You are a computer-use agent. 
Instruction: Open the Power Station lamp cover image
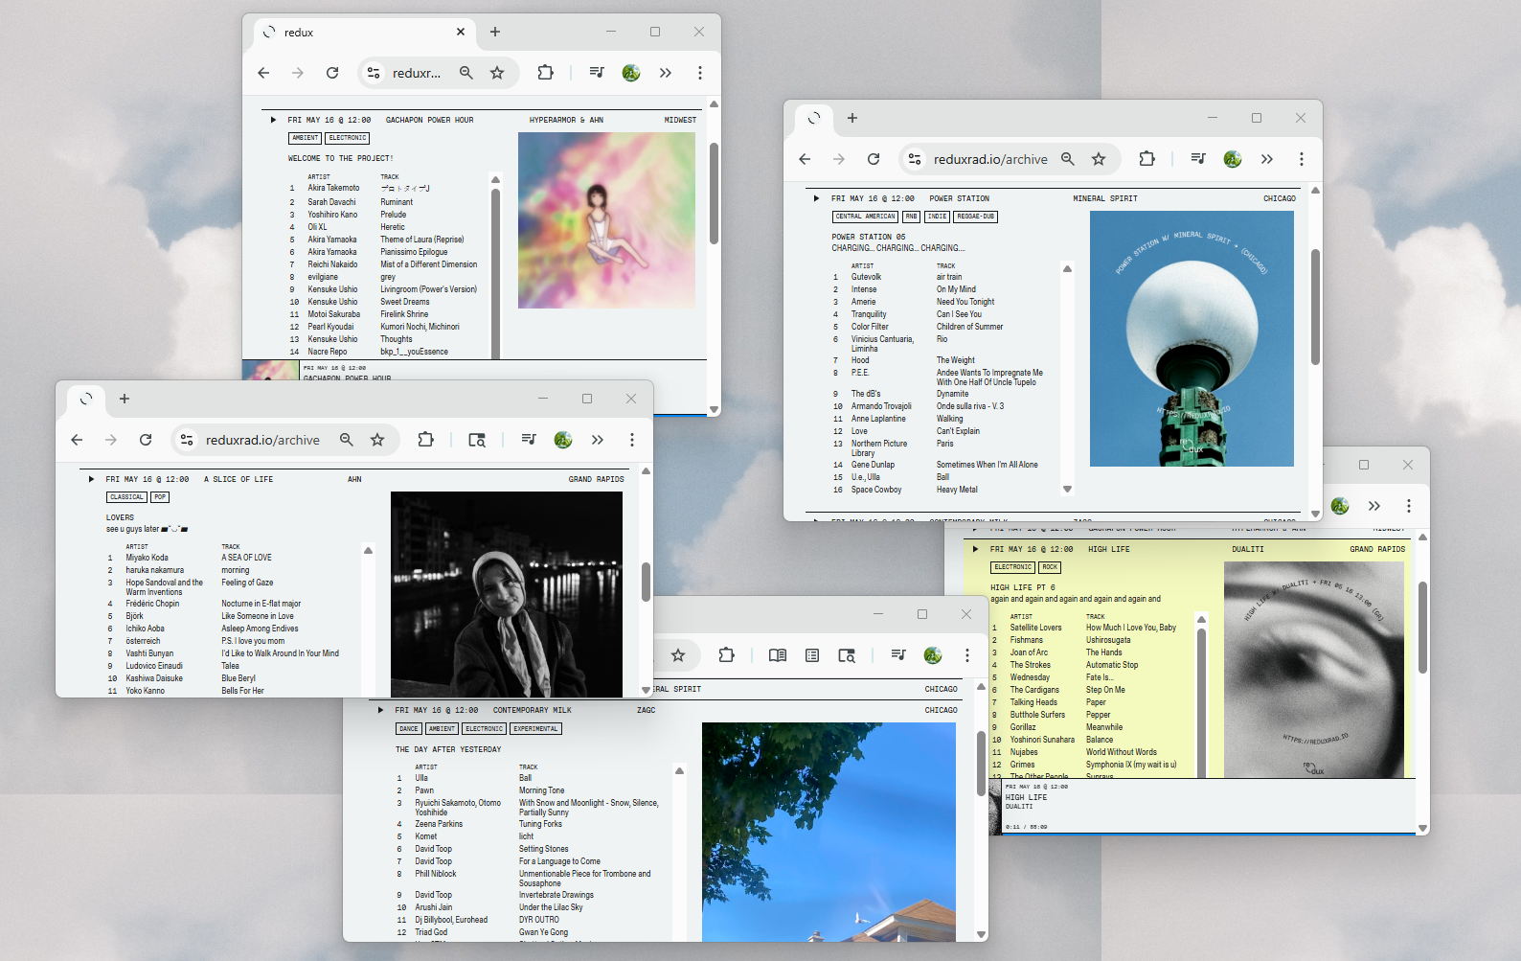(x=1192, y=338)
